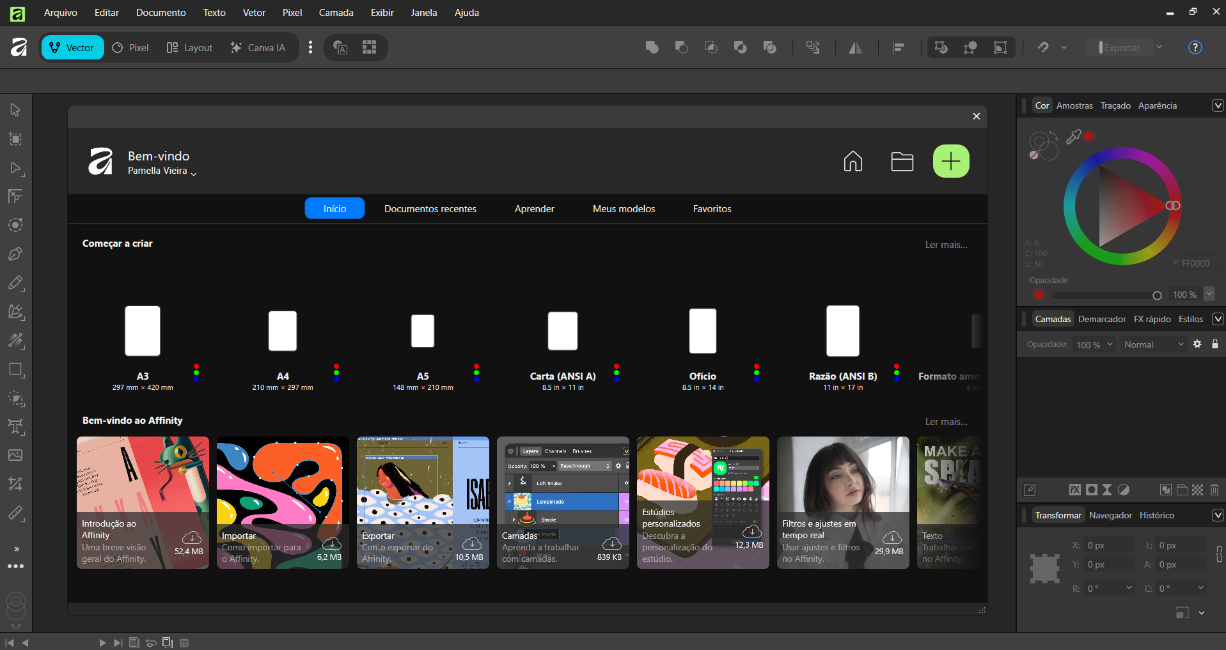This screenshot has width=1226, height=650.
Task: Open a file via folder icon
Action: (x=902, y=161)
